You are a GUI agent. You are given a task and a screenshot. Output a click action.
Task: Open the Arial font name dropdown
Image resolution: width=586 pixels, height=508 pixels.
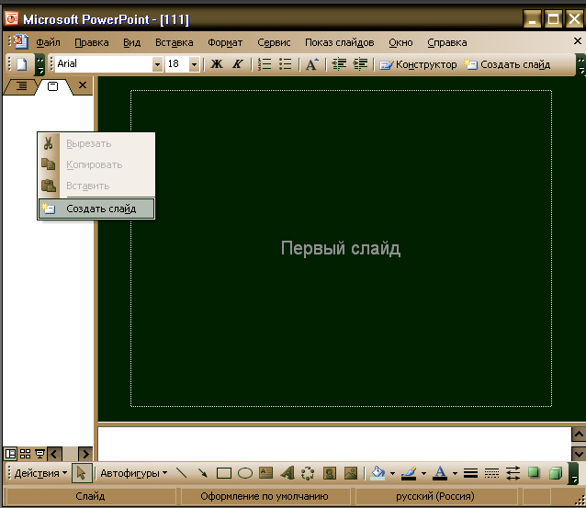pyautogui.click(x=157, y=64)
